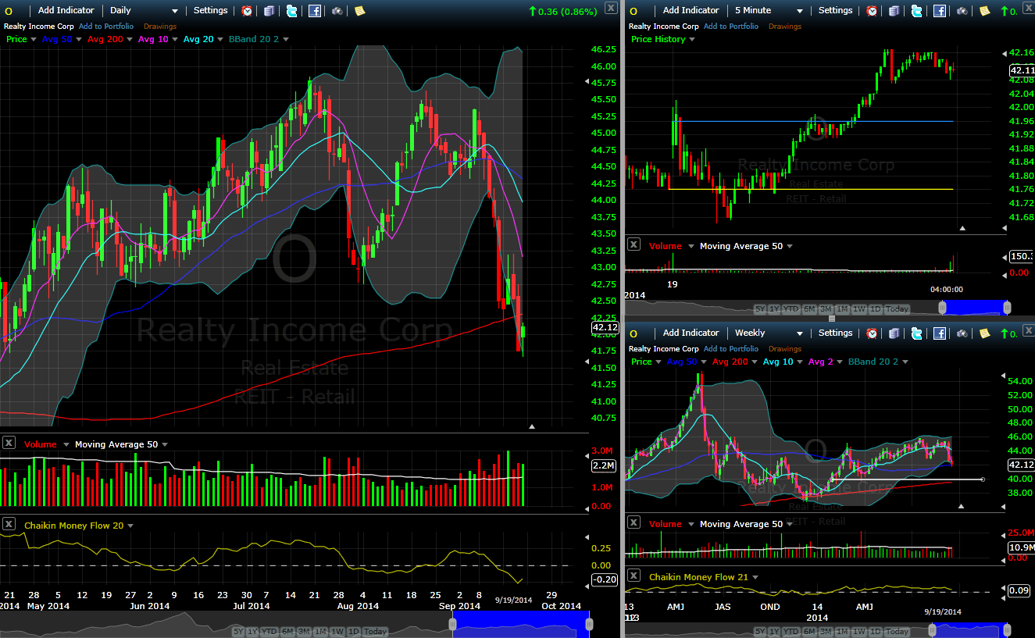Expand Avg 200 options in Daily chart
Screen dimensions: 1035x638
[129, 39]
